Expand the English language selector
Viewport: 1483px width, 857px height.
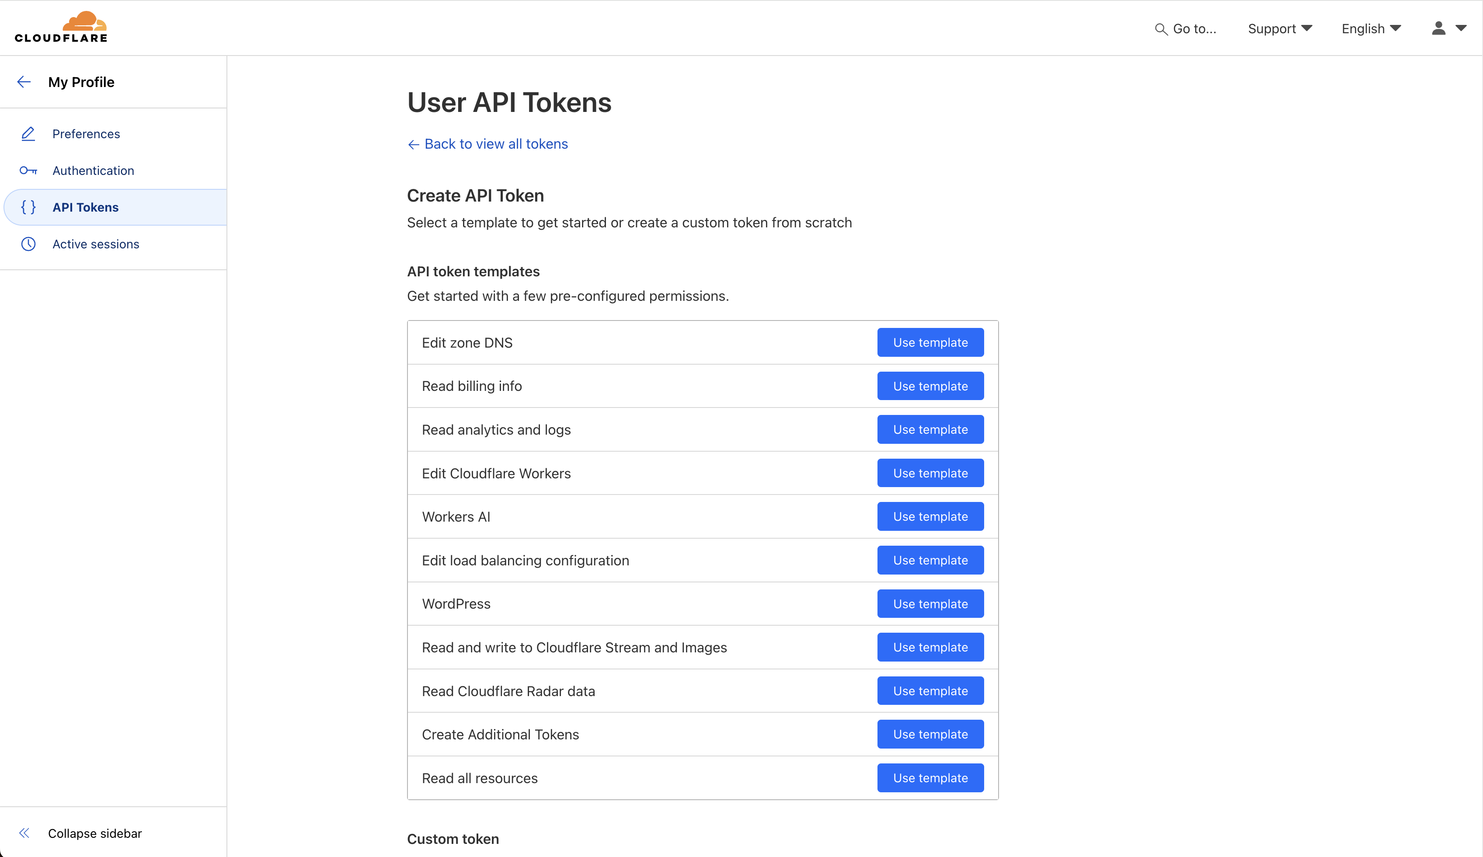pyautogui.click(x=1371, y=29)
